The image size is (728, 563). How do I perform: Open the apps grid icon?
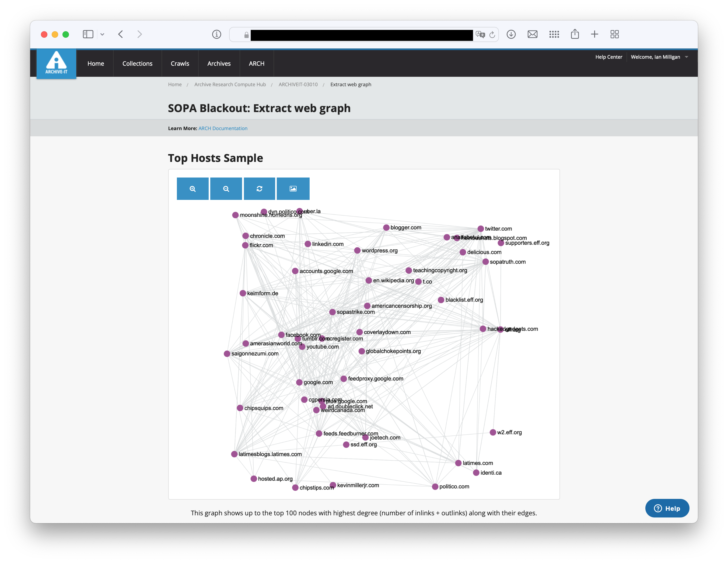[554, 34]
